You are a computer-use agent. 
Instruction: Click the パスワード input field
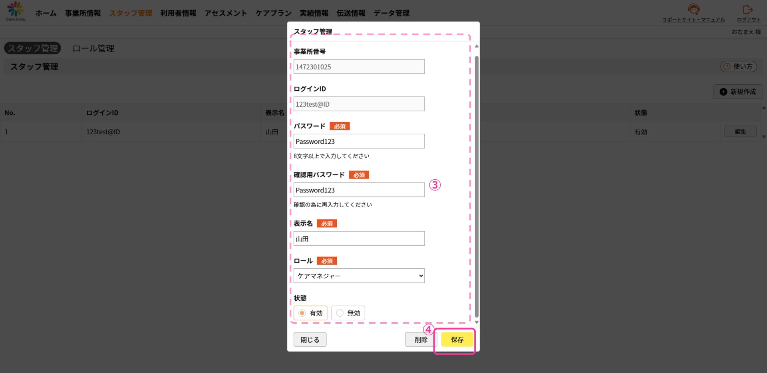[x=359, y=141]
